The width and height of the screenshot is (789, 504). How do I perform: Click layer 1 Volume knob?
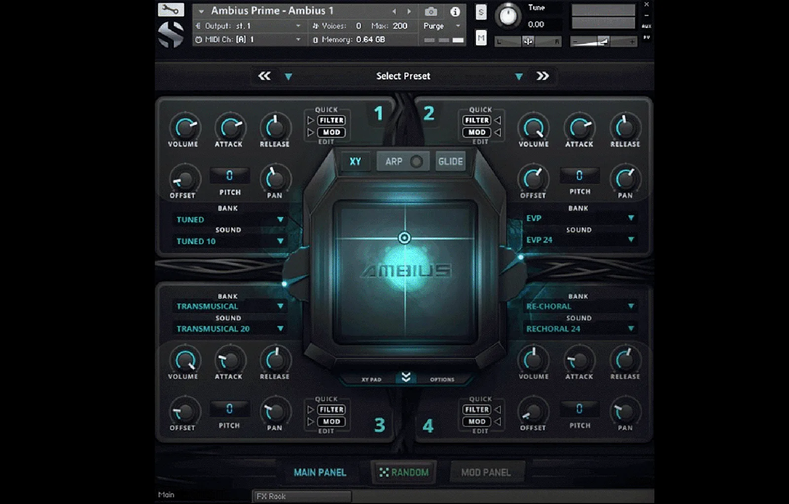(x=184, y=127)
